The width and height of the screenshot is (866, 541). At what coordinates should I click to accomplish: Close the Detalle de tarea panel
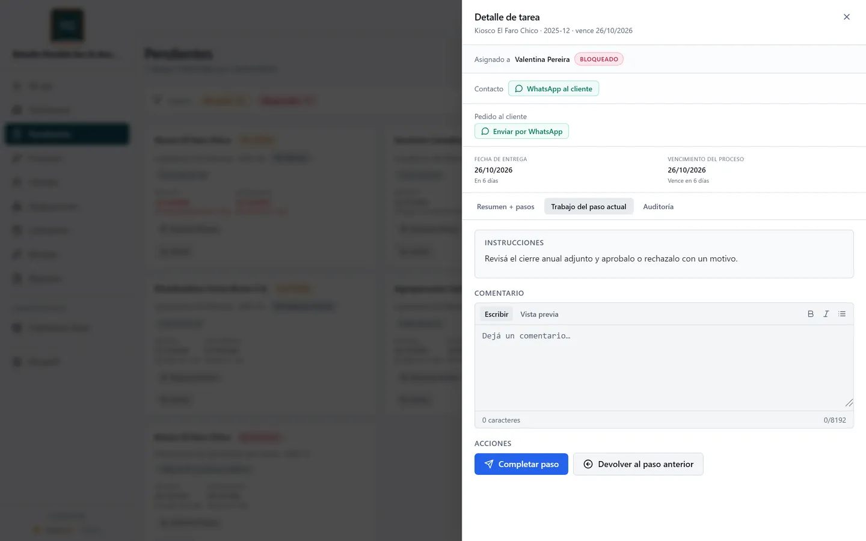tap(846, 17)
